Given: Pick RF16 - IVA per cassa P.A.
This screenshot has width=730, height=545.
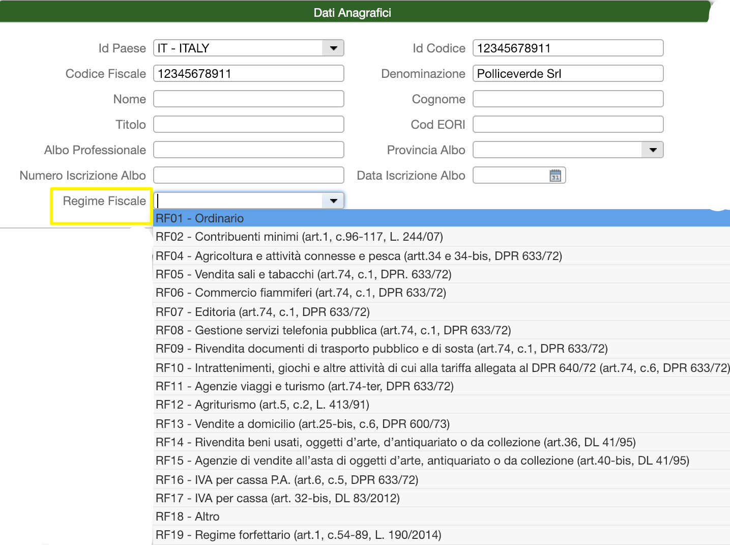Looking at the screenshot, I should [x=442, y=480].
